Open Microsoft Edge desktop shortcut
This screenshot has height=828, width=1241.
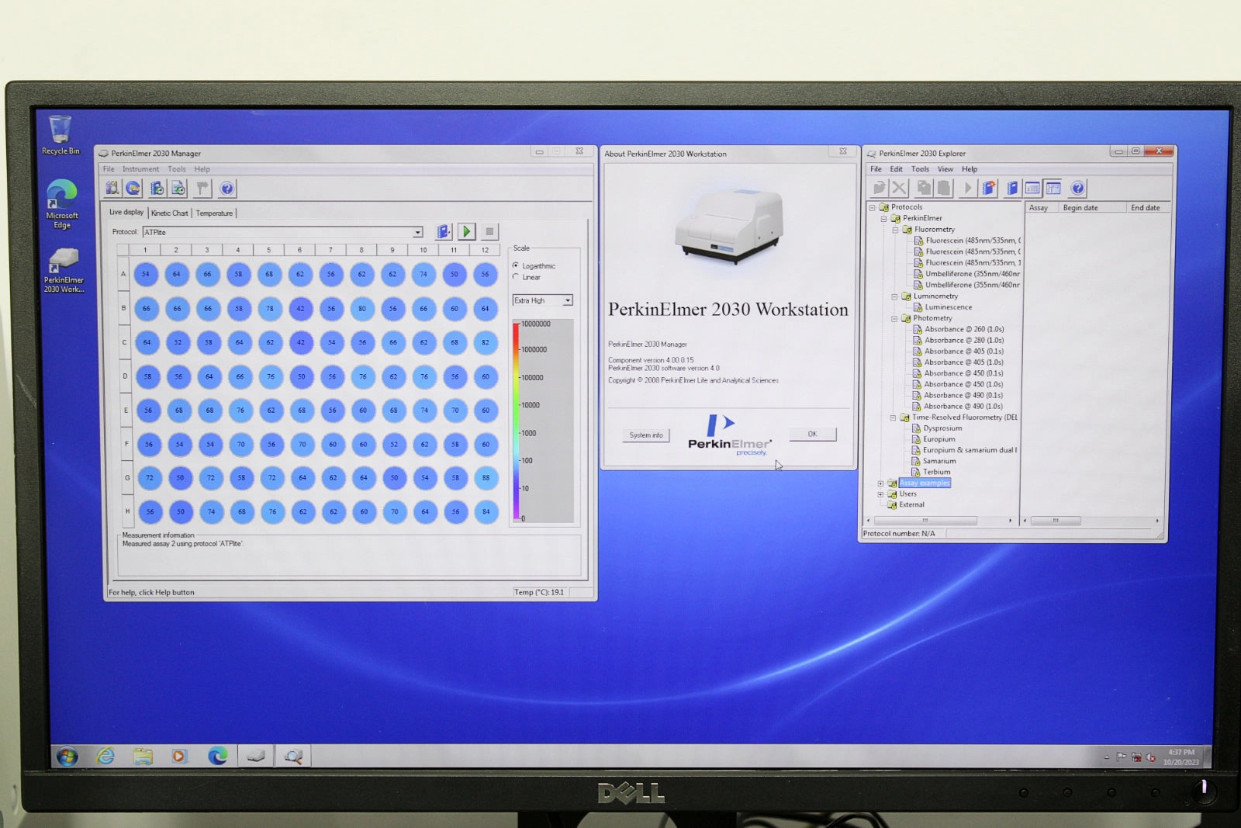pyautogui.click(x=61, y=203)
